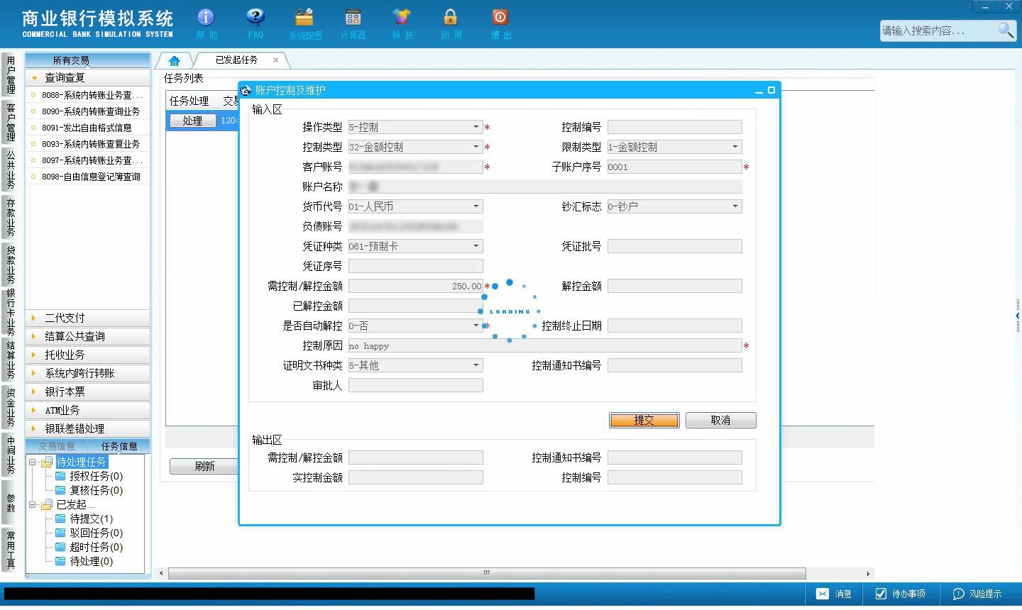This screenshot has height=610, width=1022.
Task: Open 系统配置 system configuration
Action: pos(304,23)
